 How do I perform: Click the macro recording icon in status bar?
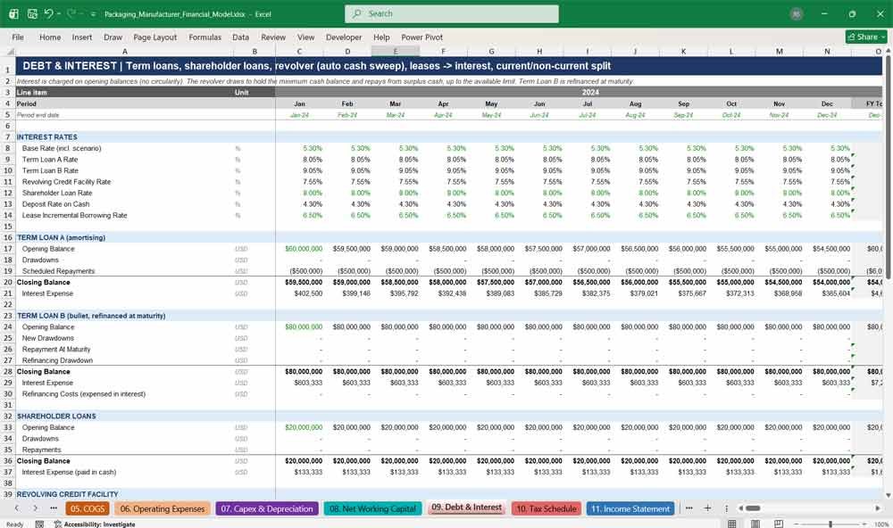(x=39, y=524)
